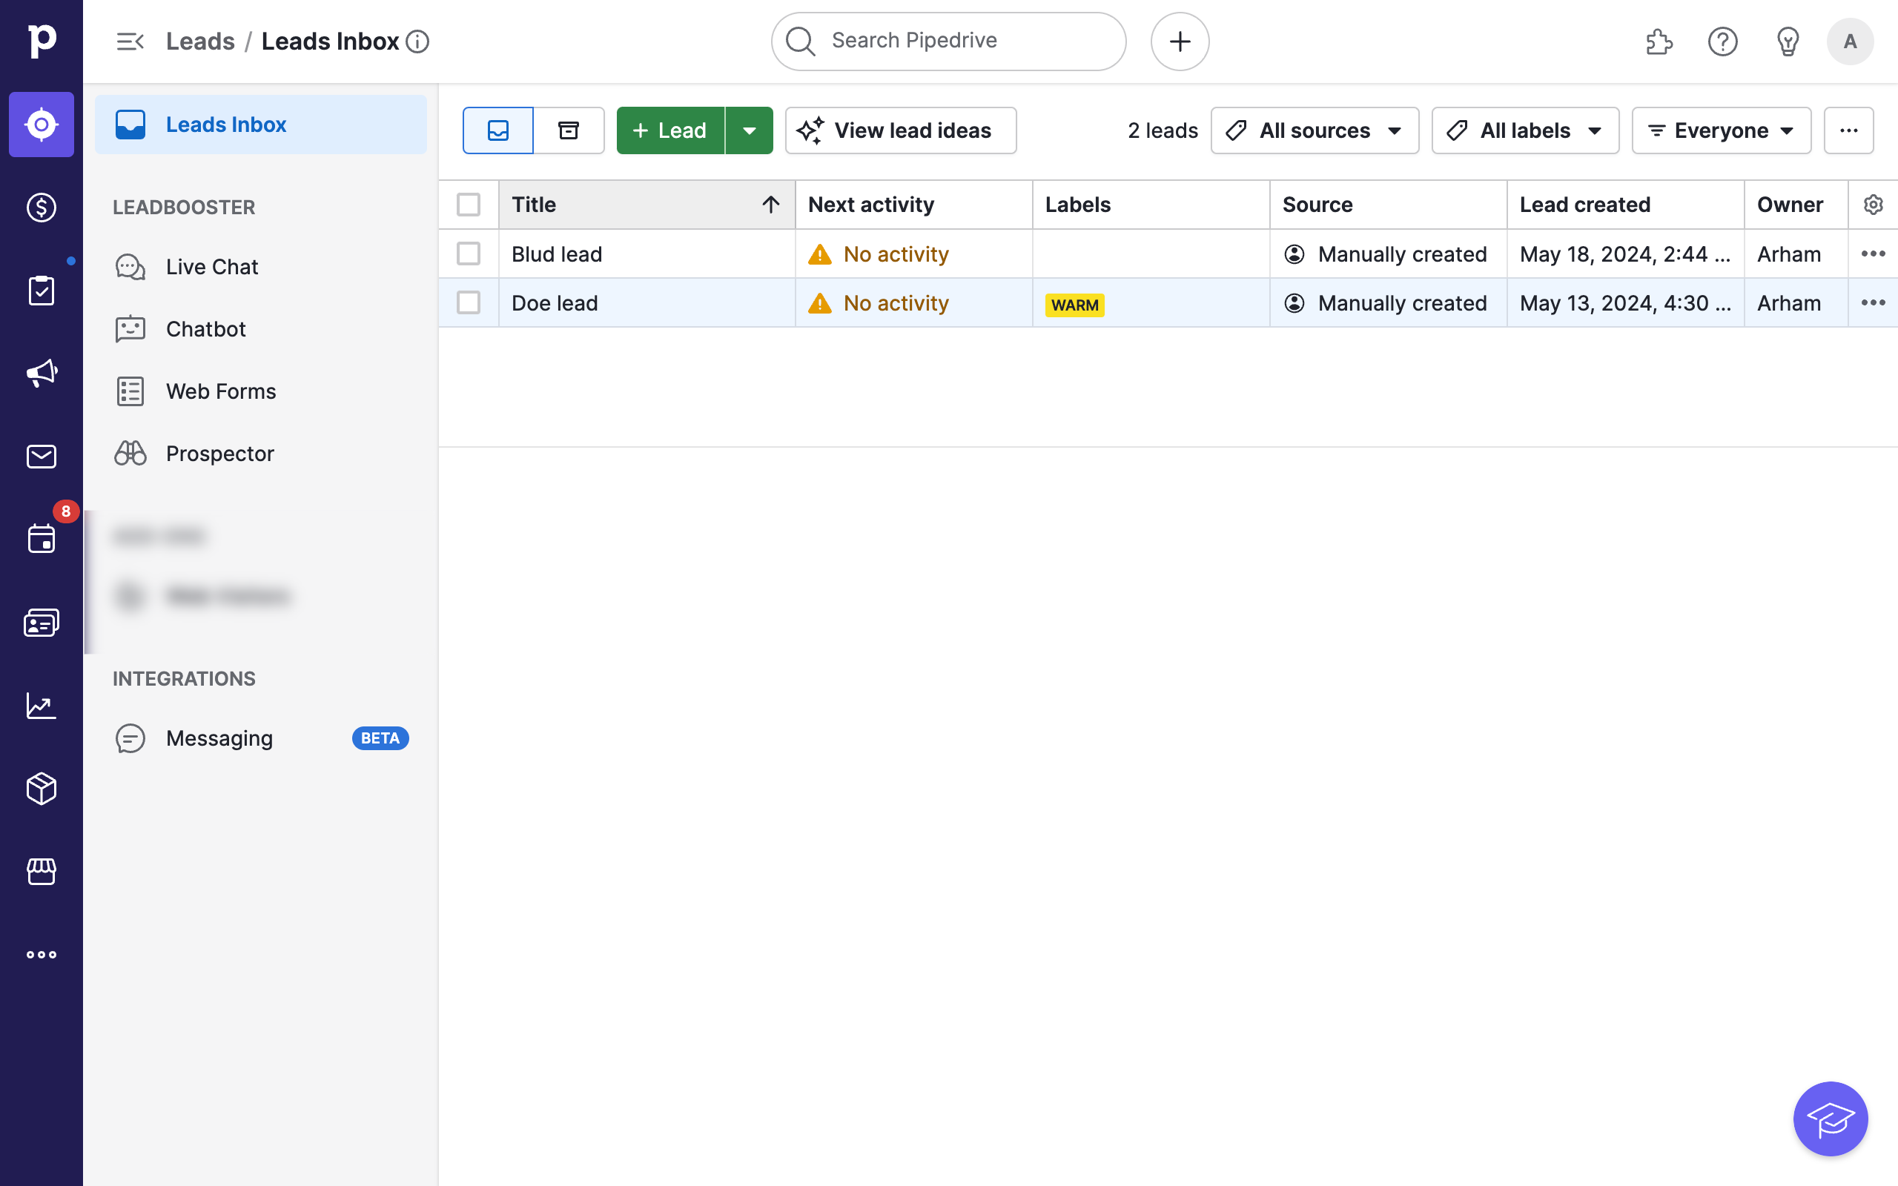This screenshot has width=1898, height=1186.
Task: Click the Leads Inbox info icon
Action: tap(418, 42)
